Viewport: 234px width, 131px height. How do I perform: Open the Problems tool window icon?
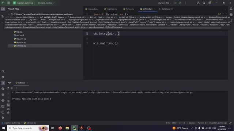pyautogui.click(x=3, y=112)
